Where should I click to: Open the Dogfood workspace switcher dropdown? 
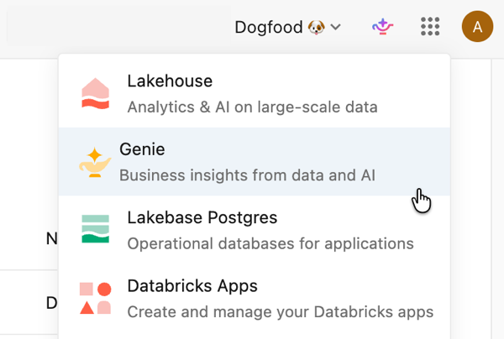[287, 27]
